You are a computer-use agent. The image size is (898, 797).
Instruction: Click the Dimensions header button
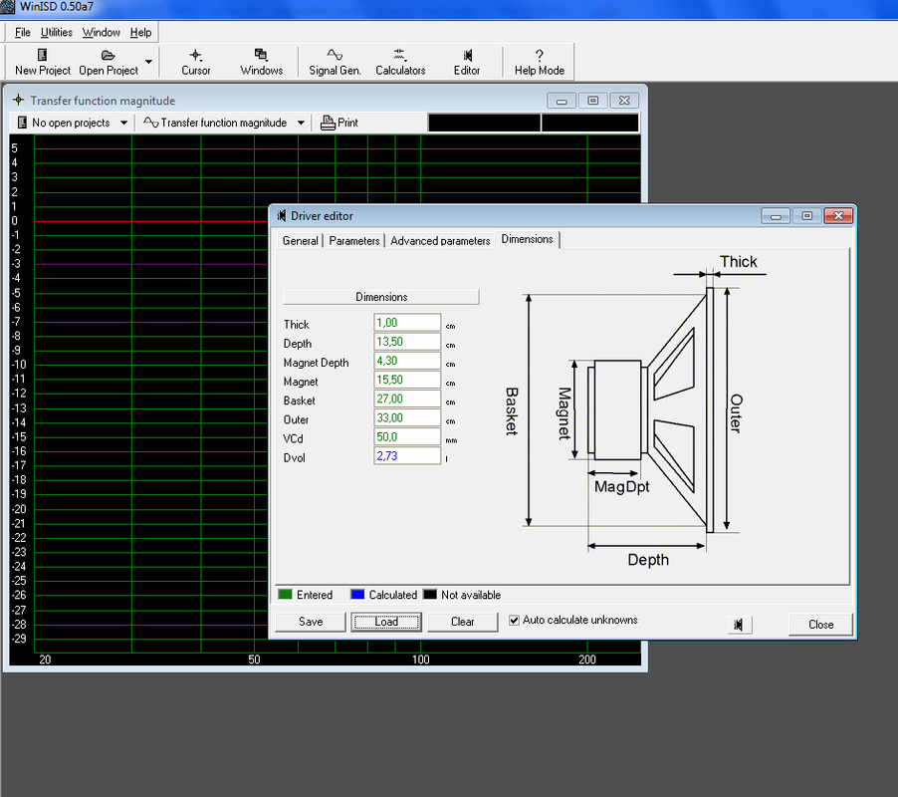click(x=381, y=297)
